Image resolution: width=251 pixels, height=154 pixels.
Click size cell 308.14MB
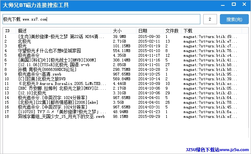coord(122,60)
